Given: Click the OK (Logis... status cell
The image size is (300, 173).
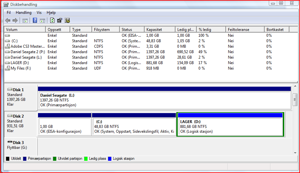Looking at the screenshot, I should point(131,63).
